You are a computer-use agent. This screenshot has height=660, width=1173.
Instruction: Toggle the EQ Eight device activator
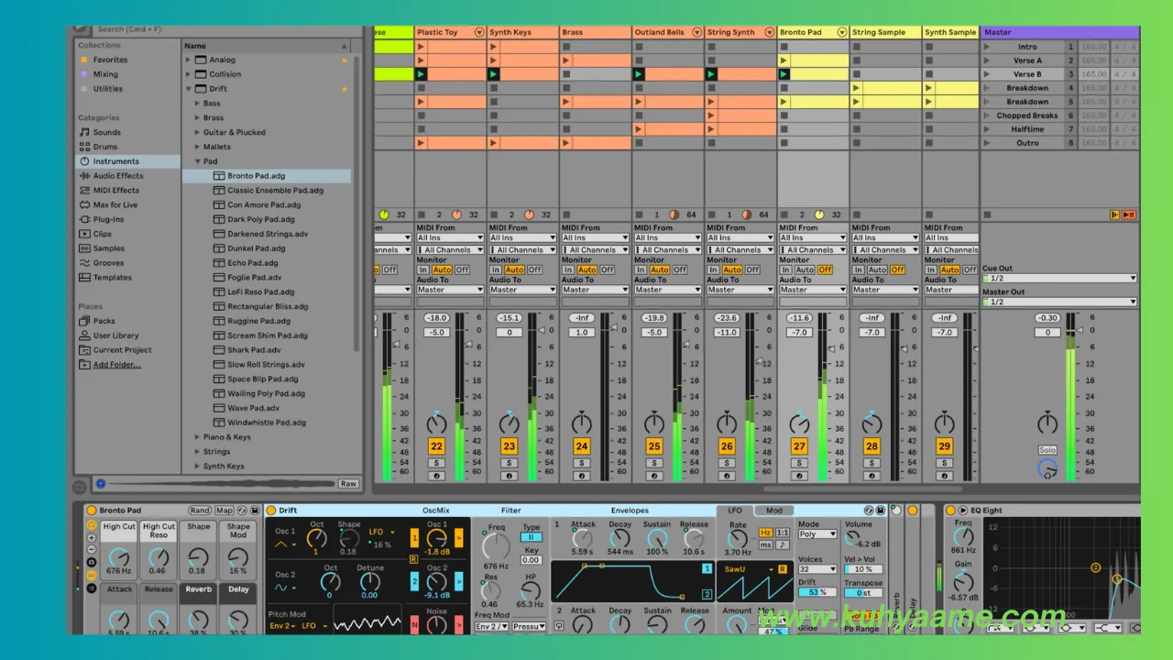(x=950, y=511)
